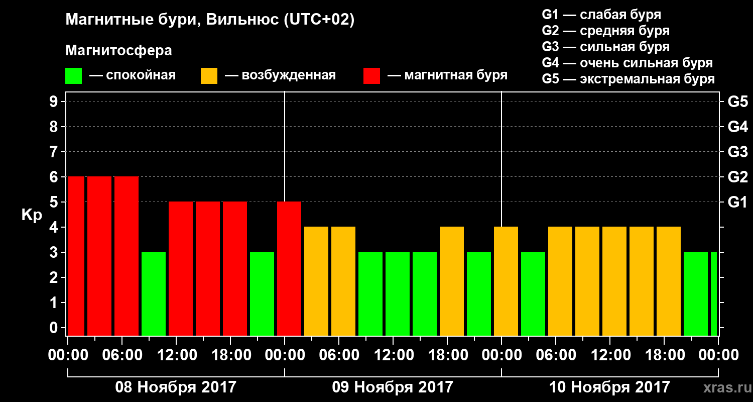Click the green Kp 3 bar on 08 Ноября evening
The width and height of the screenshot is (753, 402).
[x=262, y=293]
